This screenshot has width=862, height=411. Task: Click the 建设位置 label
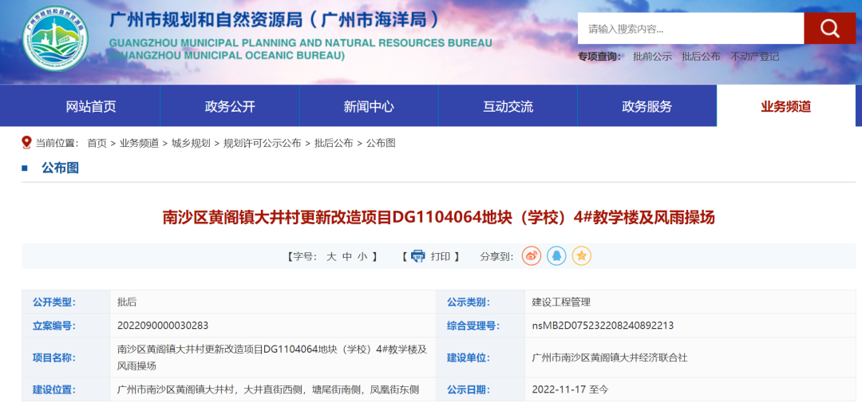(54, 390)
